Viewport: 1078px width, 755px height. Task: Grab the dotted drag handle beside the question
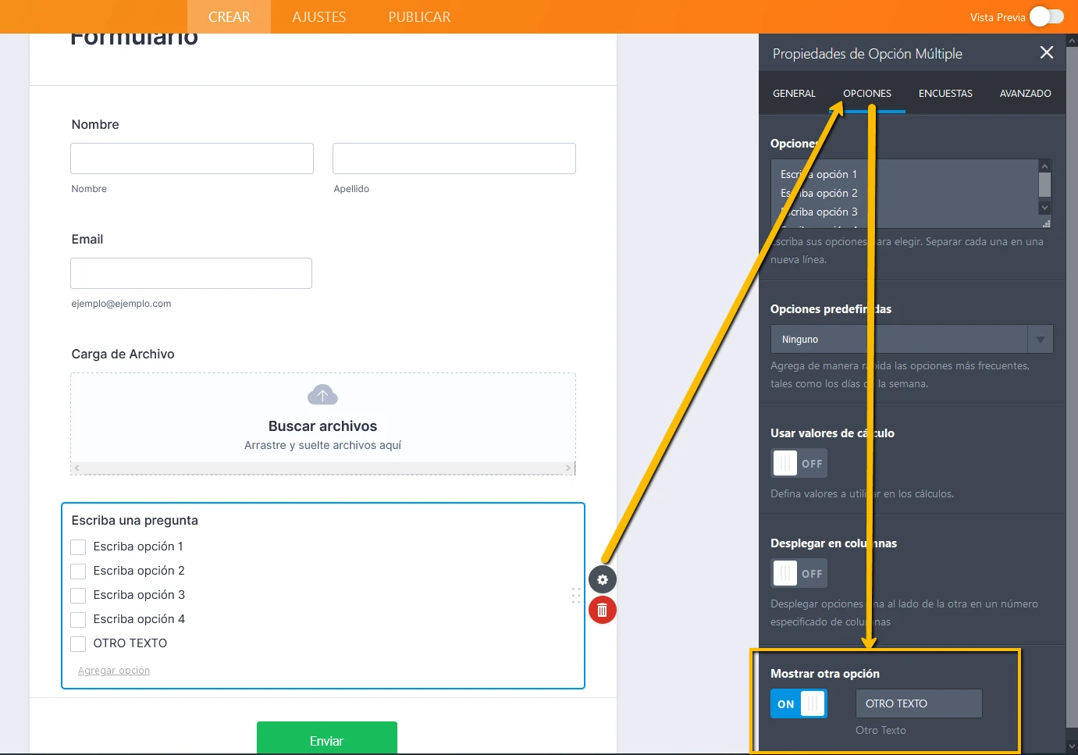coord(576,596)
